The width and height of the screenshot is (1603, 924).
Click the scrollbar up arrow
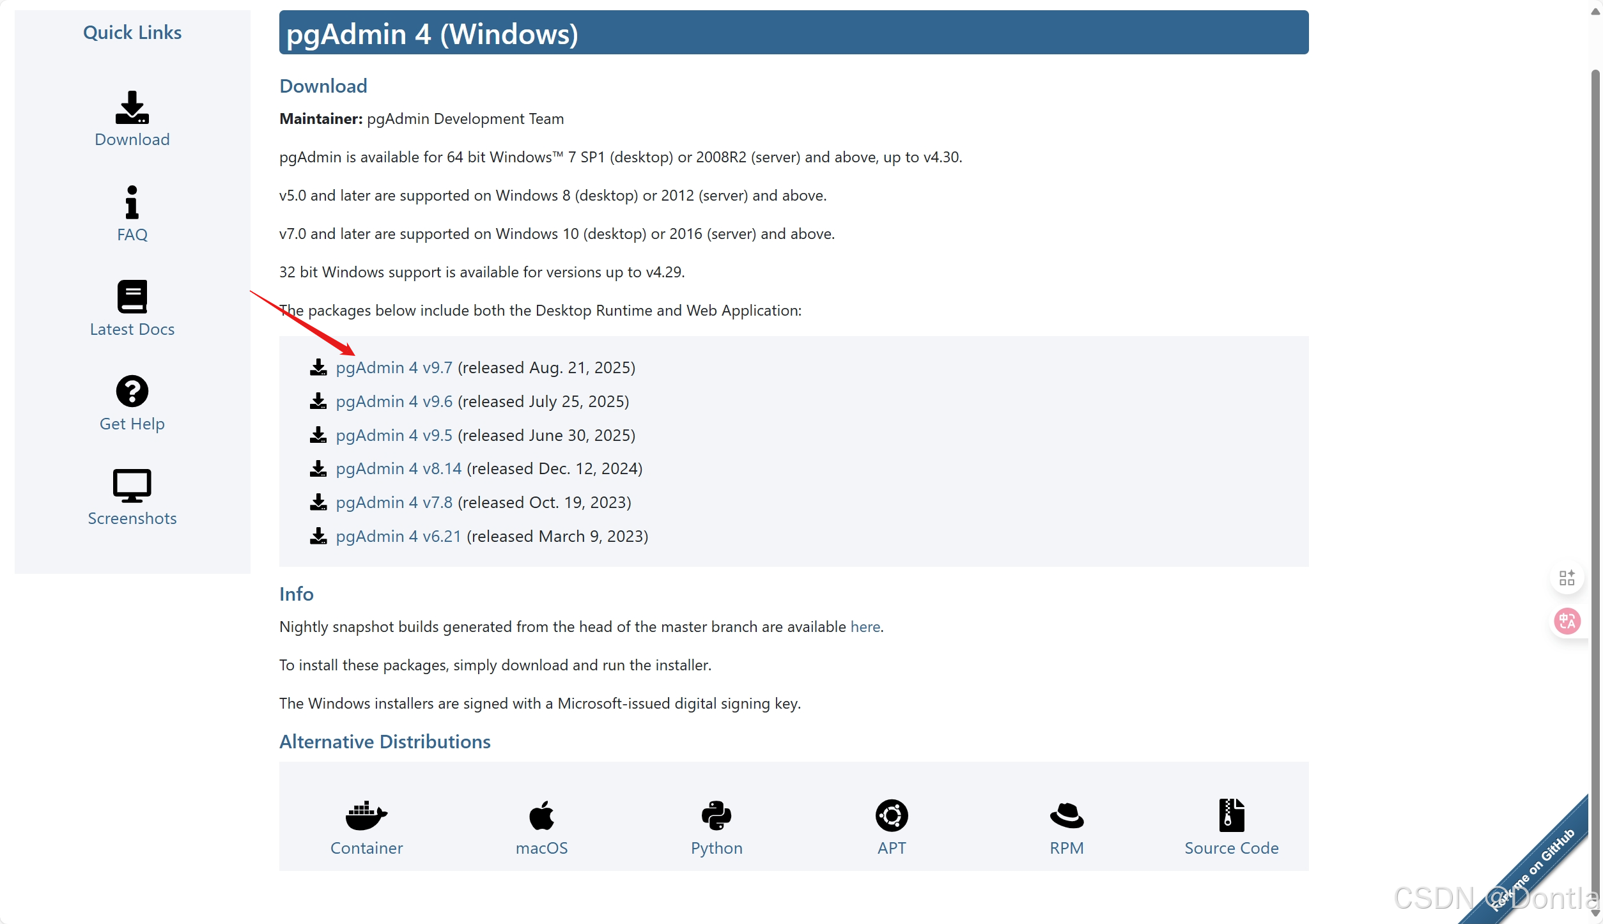[1595, 12]
